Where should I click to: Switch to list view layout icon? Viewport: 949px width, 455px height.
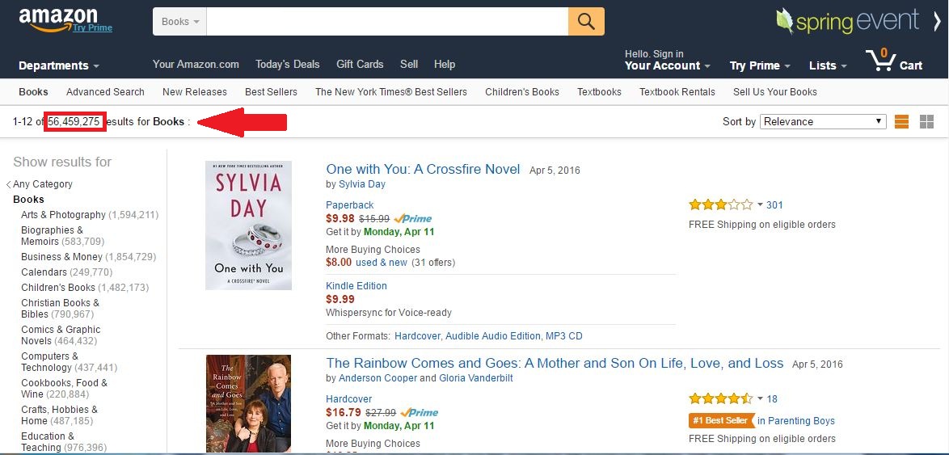coord(901,122)
